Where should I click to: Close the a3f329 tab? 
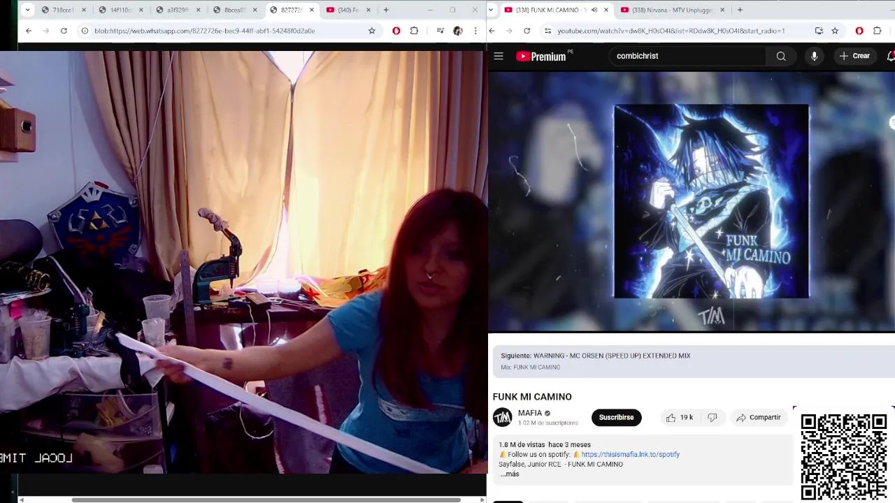[199, 10]
